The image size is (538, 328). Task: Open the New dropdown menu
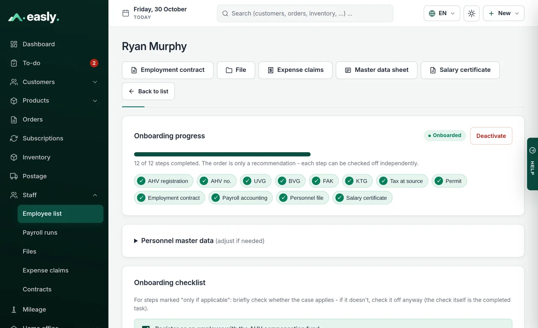pos(504,13)
